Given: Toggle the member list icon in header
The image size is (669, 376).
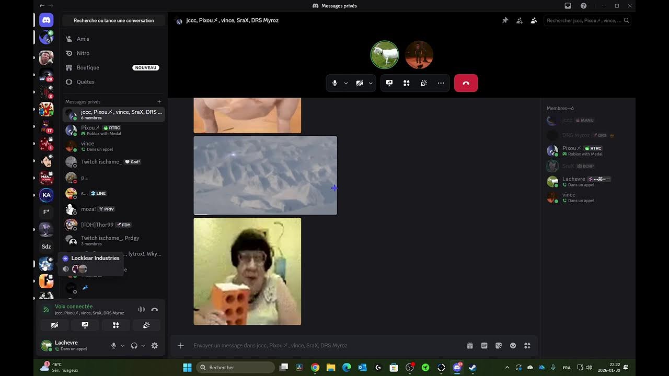Looking at the screenshot, I should click(534, 20).
